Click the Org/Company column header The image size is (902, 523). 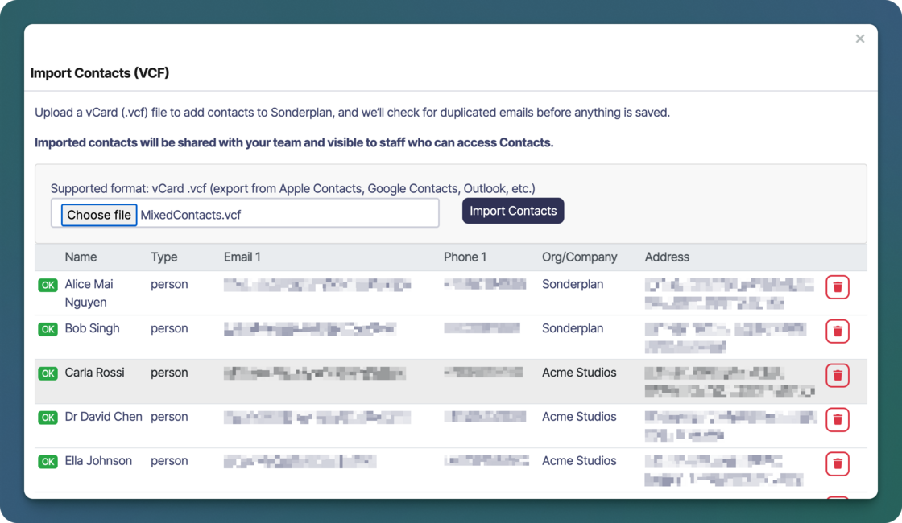click(581, 257)
